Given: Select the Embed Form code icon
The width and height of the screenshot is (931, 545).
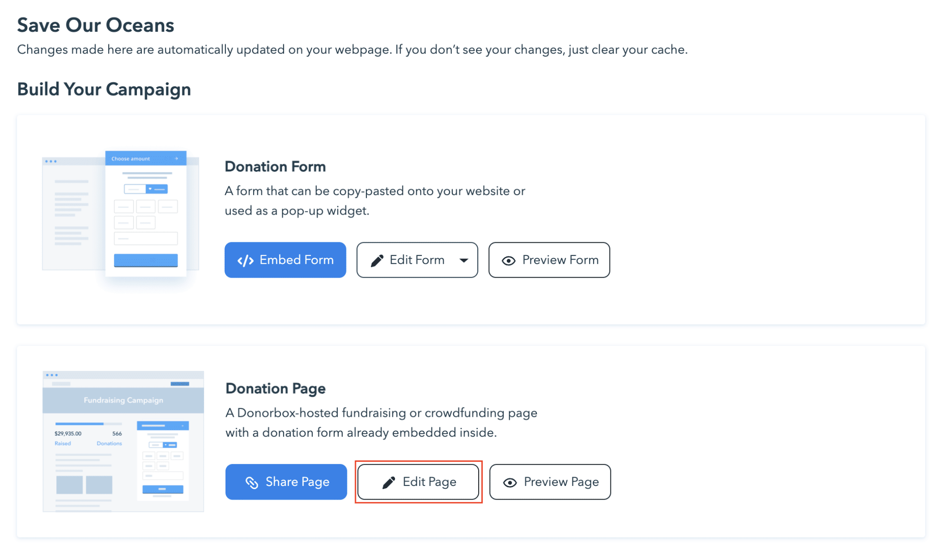Looking at the screenshot, I should pos(245,260).
